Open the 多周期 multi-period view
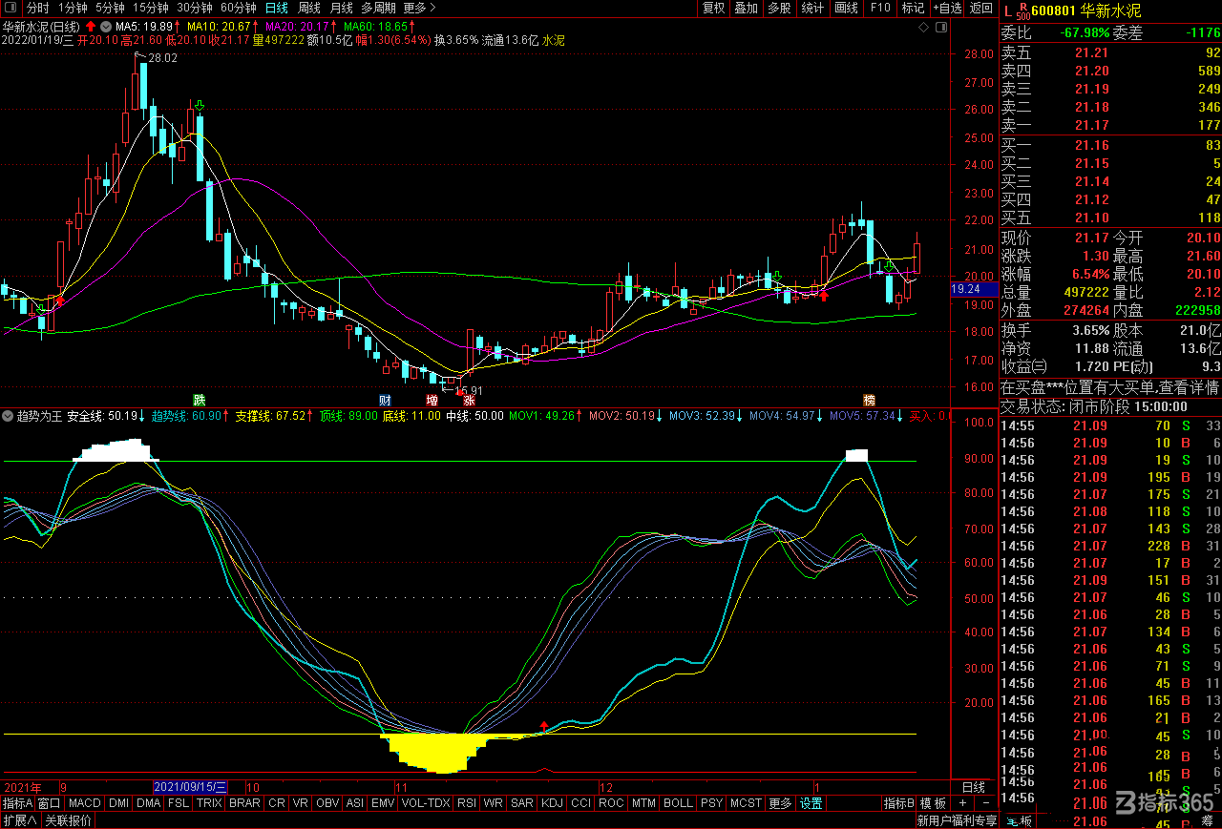 coord(379,8)
